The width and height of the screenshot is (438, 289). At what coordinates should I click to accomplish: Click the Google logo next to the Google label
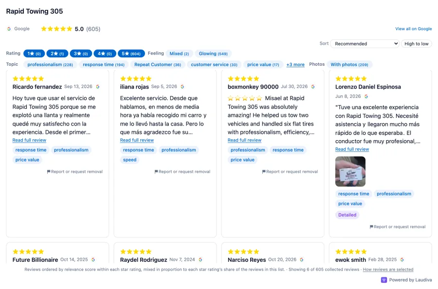pyautogui.click(x=9, y=29)
